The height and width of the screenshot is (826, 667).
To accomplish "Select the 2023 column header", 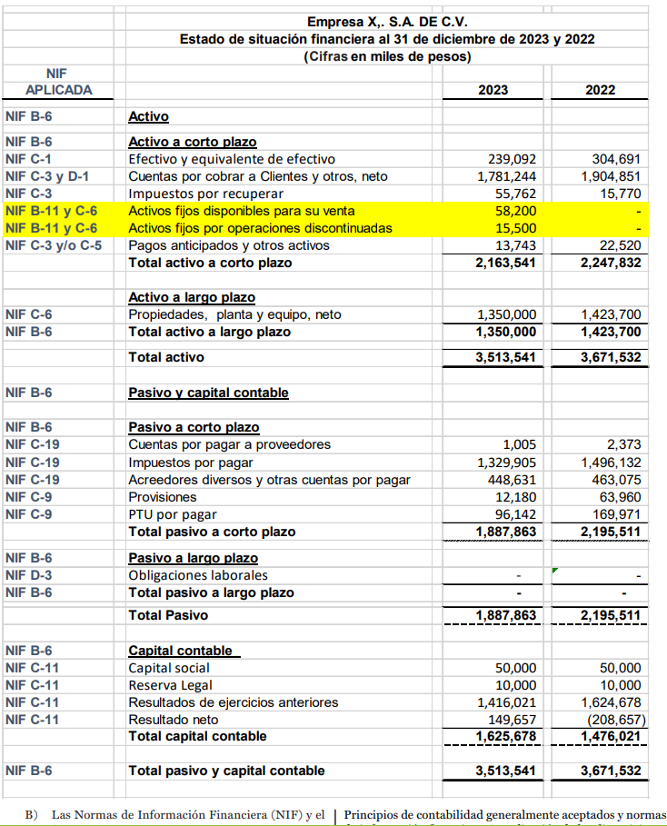I will point(493,90).
